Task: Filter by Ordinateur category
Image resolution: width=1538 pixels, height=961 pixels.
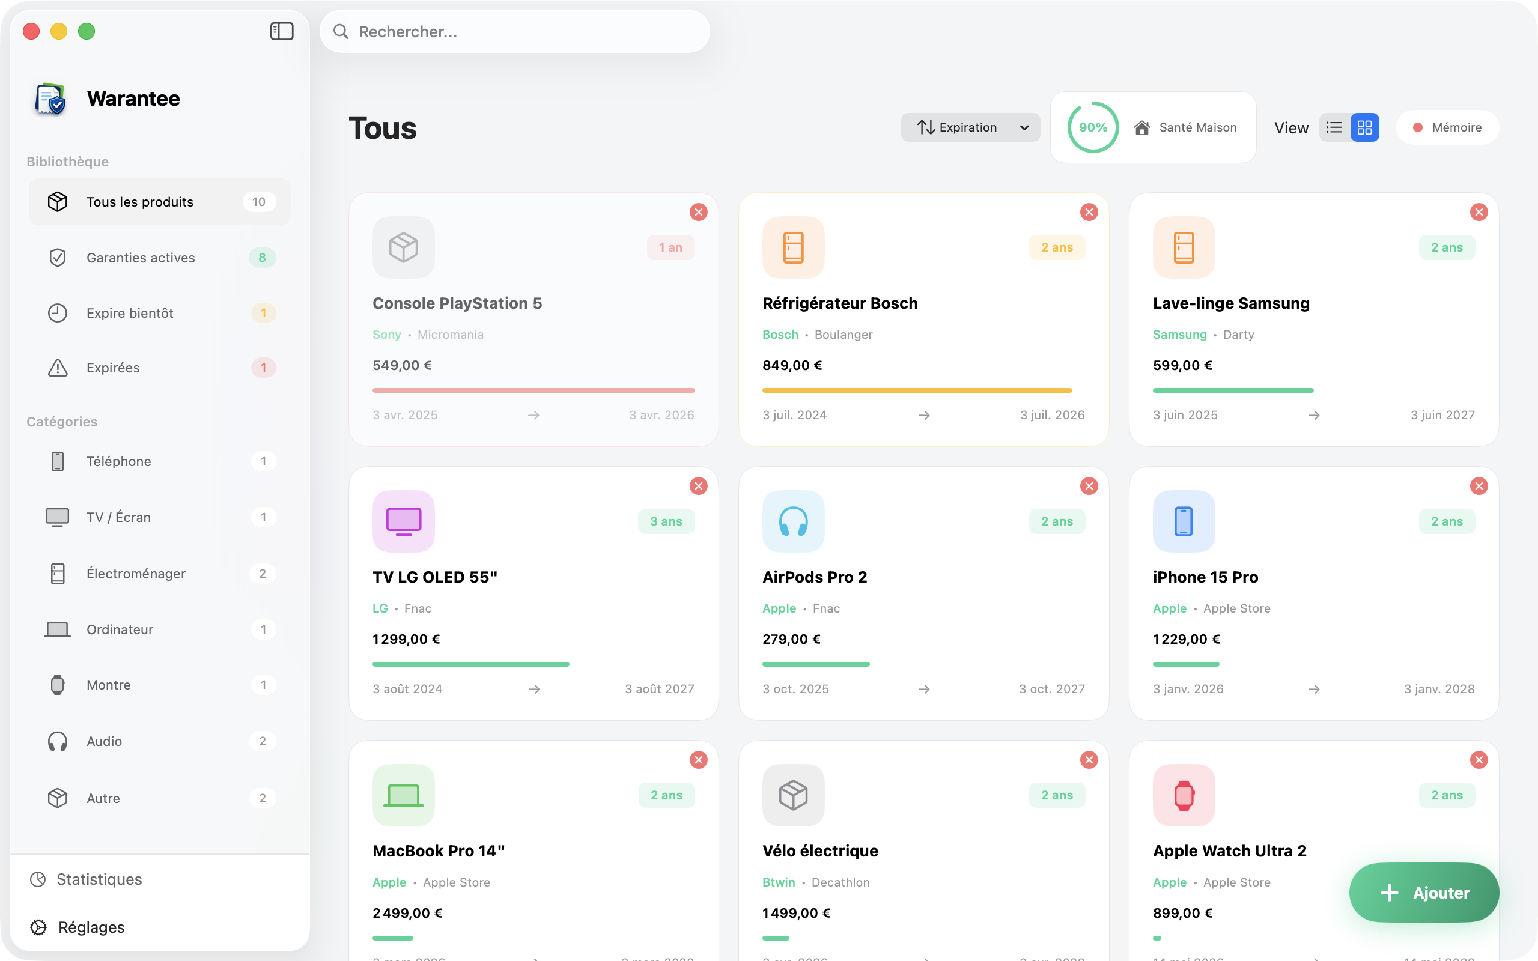Action: pos(160,629)
